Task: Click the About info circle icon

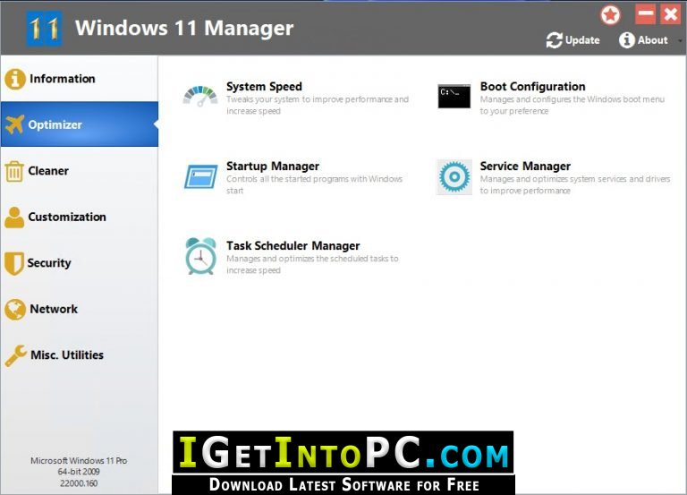Action: tap(626, 40)
